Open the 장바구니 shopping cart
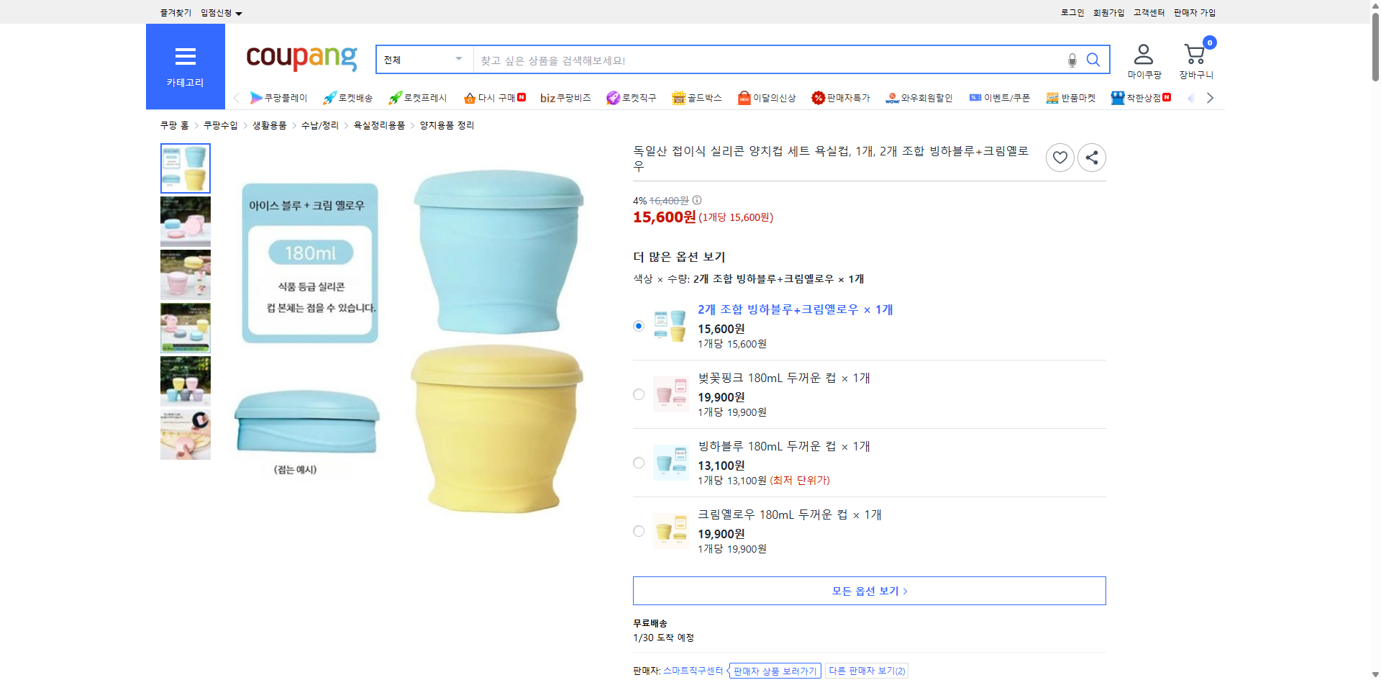The width and height of the screenshot is (1381, 680). coord(1194,58)
